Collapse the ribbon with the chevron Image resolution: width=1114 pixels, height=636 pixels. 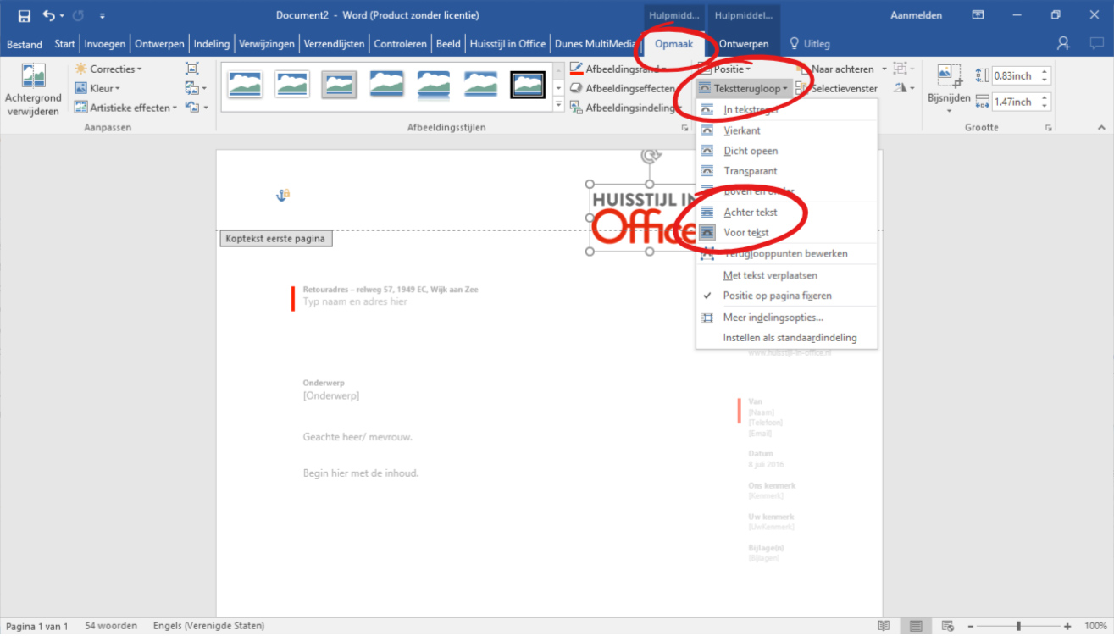click(1101, 128)
